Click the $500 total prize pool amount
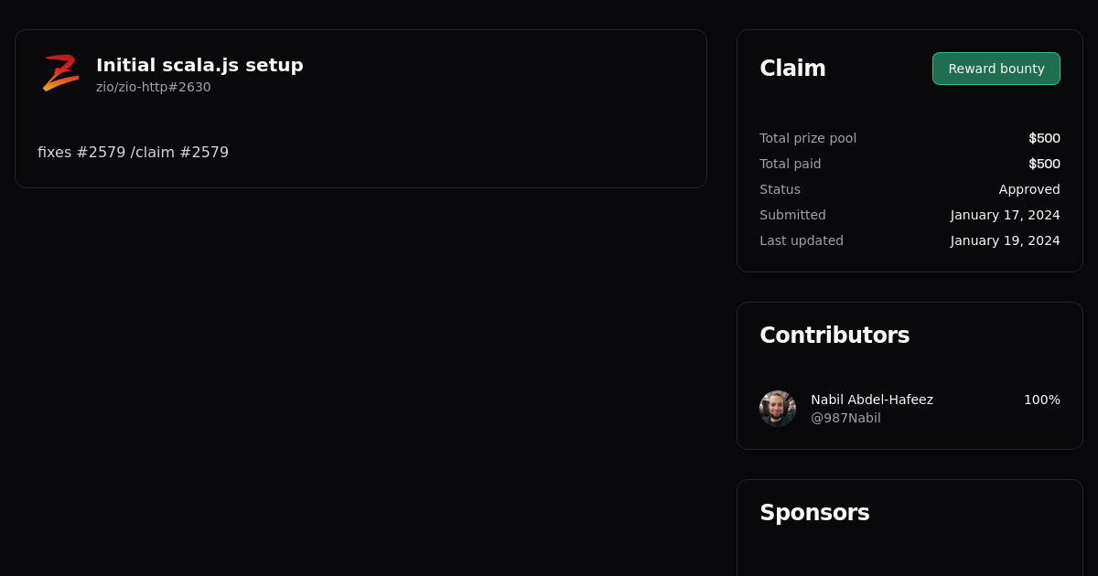1098x576 pixels. pyautogui.click(x=1044, y=138)
